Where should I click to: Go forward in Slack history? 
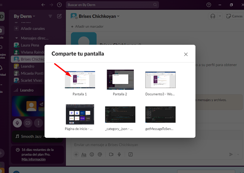pyautogui.click(x=51, y=5)
